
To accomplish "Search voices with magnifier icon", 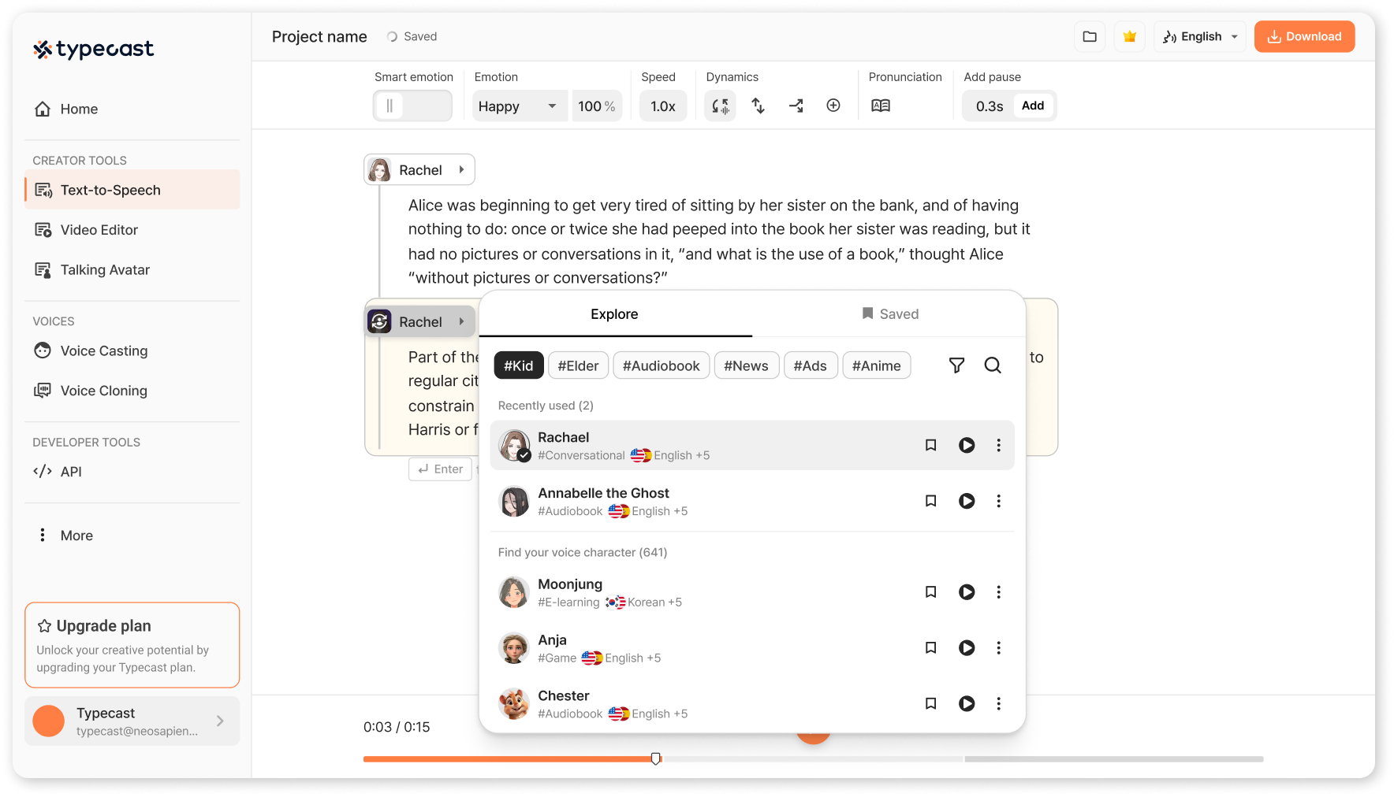I will click(x=993, y=365).
